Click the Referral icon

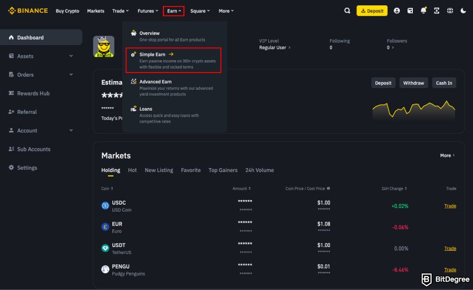point(11,112)
